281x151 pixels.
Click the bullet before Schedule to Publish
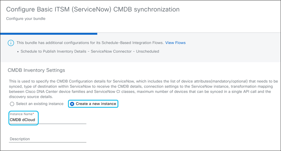[x=18, y=52]
